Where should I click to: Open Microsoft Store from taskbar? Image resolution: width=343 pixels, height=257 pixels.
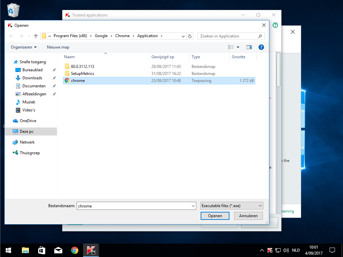42,250
